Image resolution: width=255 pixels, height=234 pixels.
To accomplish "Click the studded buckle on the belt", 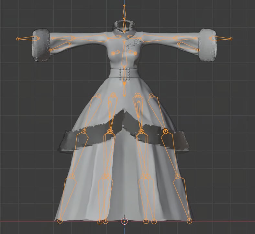I will coord(124,74).
